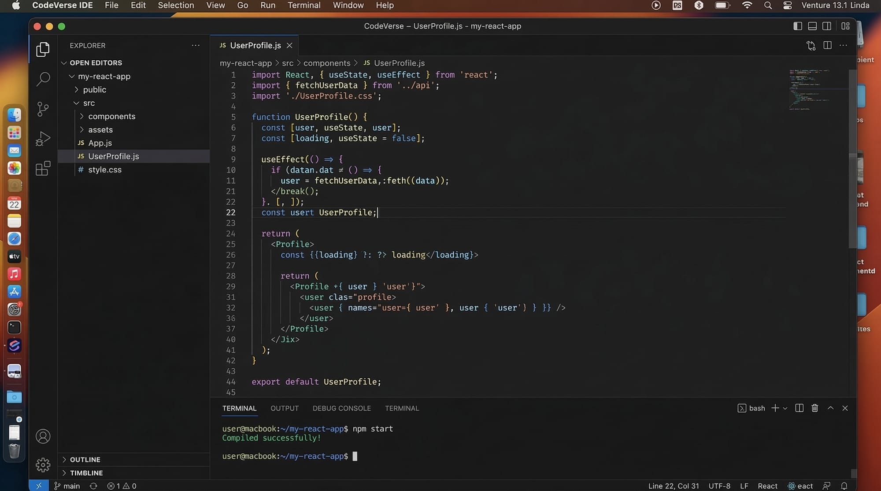881x491 pixels.
Task: Open style.css in the explorer
Action: 105,169
